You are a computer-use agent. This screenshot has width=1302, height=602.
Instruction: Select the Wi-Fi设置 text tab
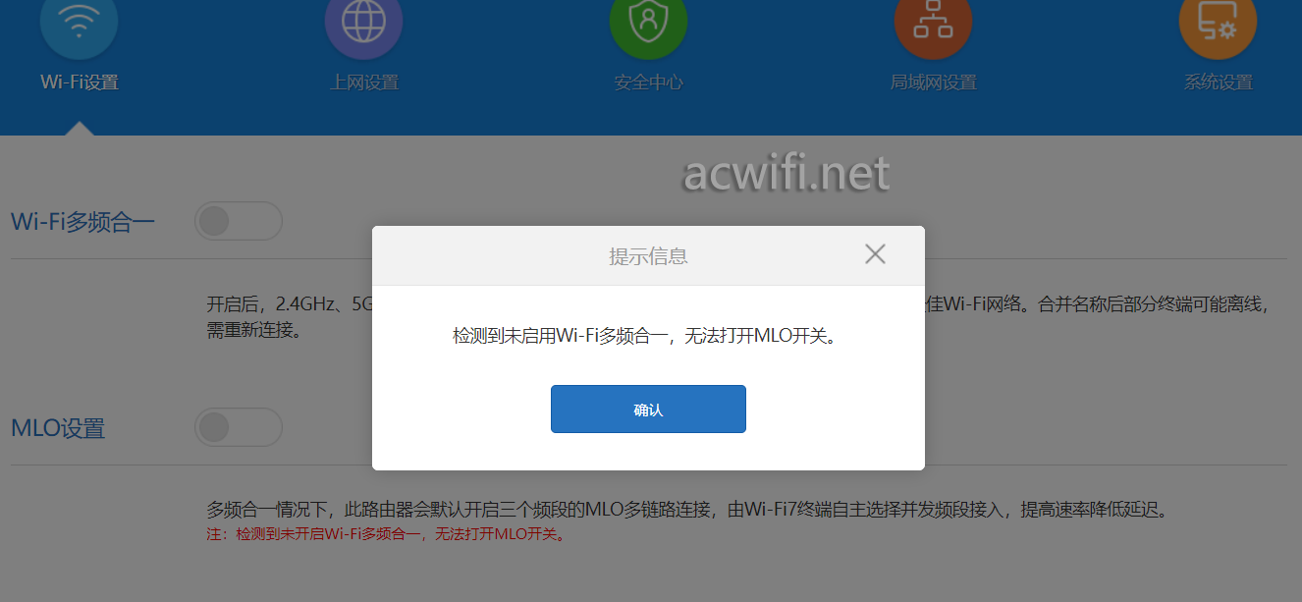(80, 82)
